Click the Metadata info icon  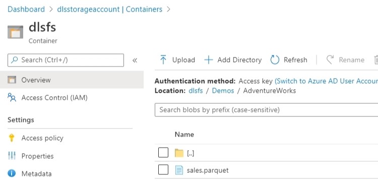[12, 173]
